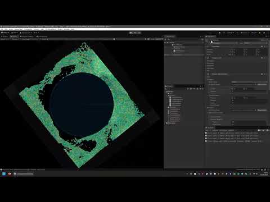Screen dimensions: 270x202
Task: Toggle warning messages filter in Console
Action: tap(263, 130)
